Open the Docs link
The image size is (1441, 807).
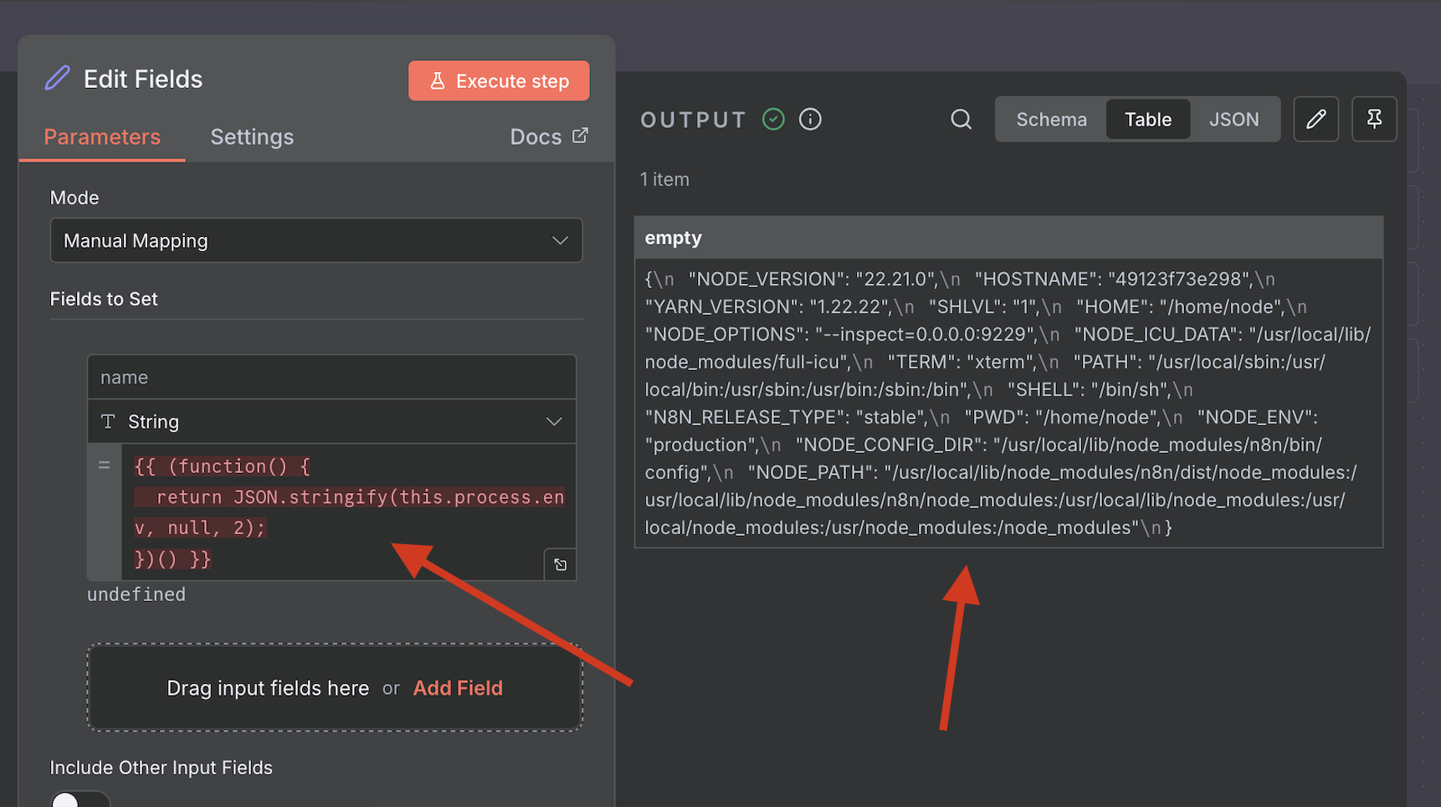548,136
